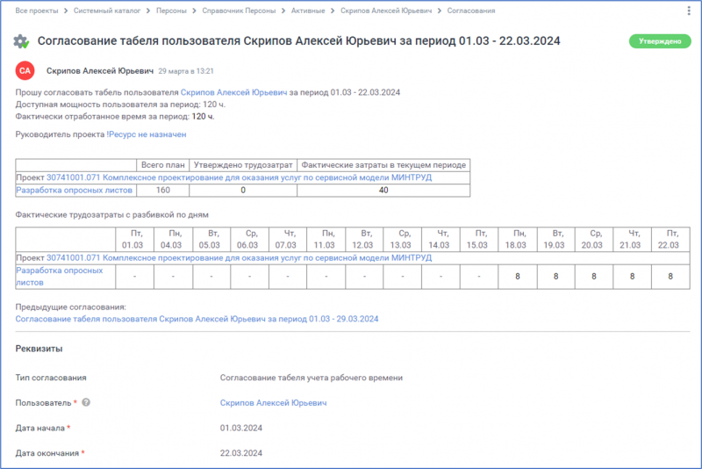Open Разработка опросных листов in daily table

click(x=60, y=271)
